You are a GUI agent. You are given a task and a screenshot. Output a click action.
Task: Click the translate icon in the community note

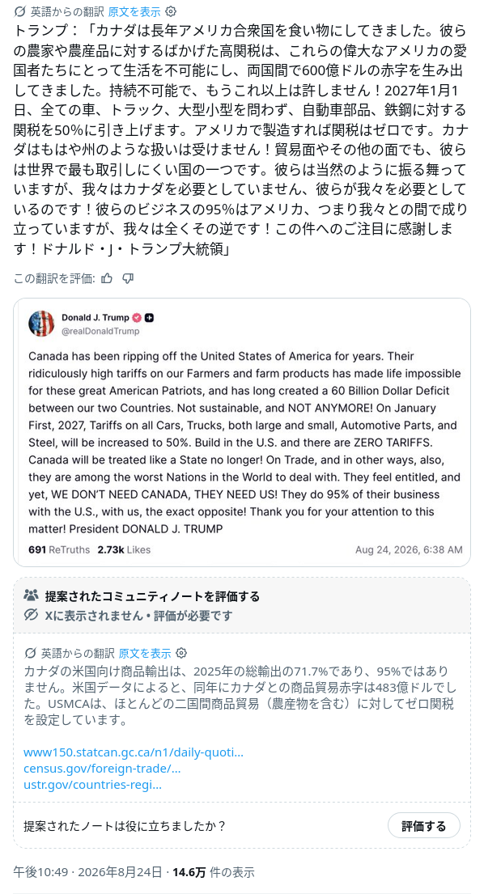click(x=30, y=653)
